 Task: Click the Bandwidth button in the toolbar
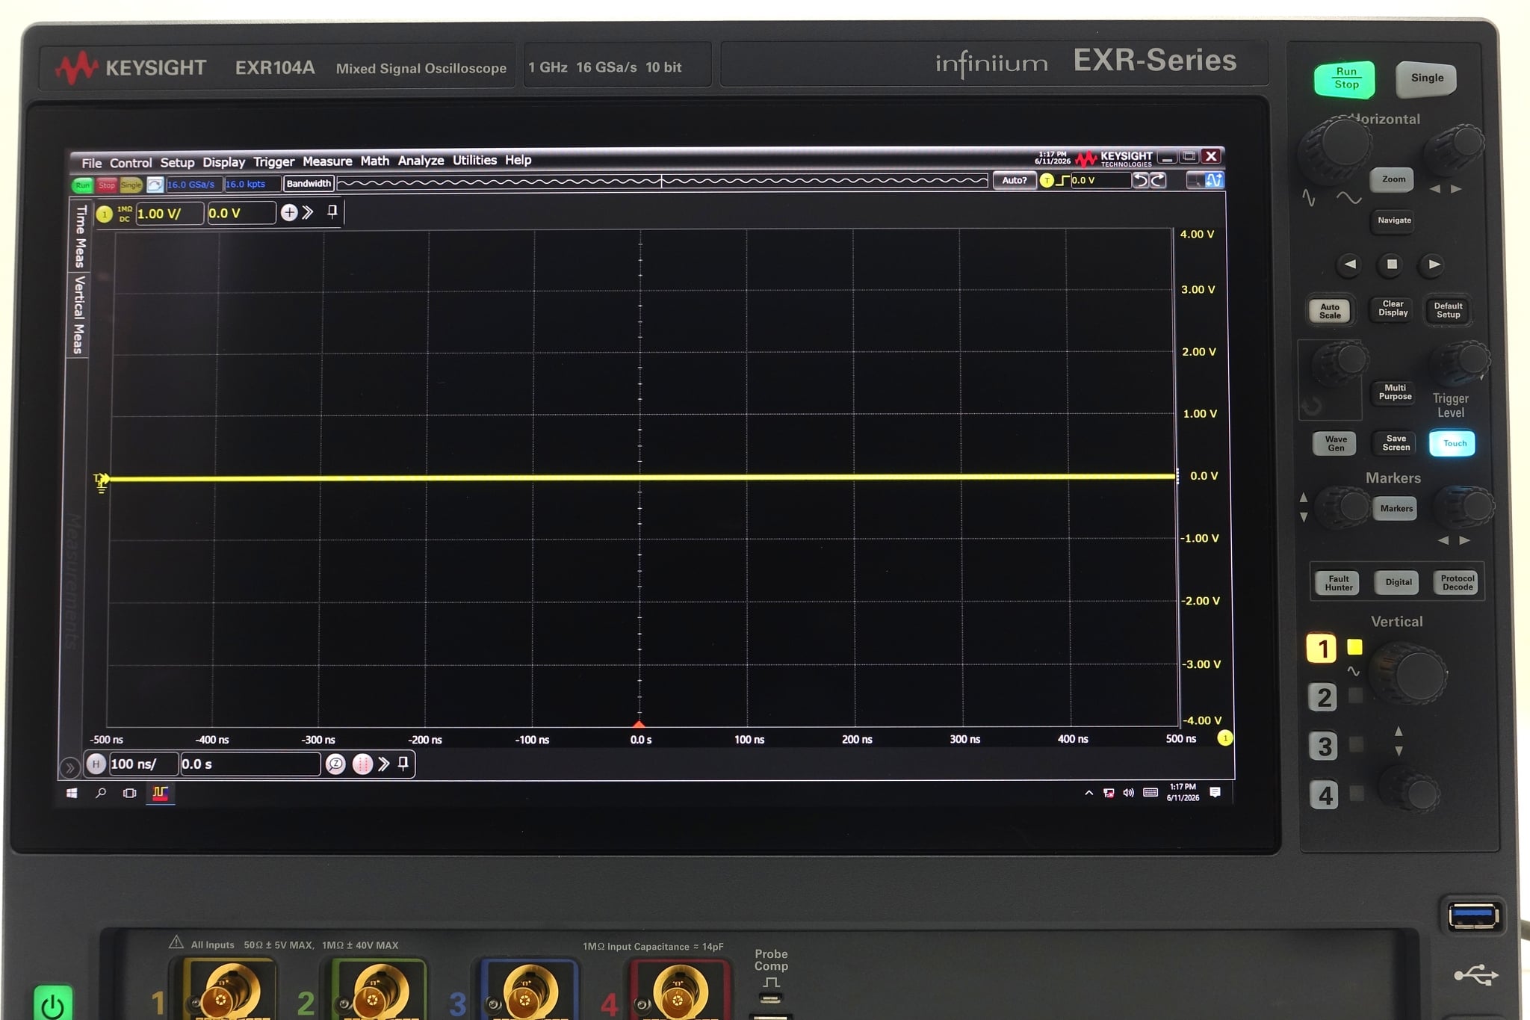pos(309,183)
